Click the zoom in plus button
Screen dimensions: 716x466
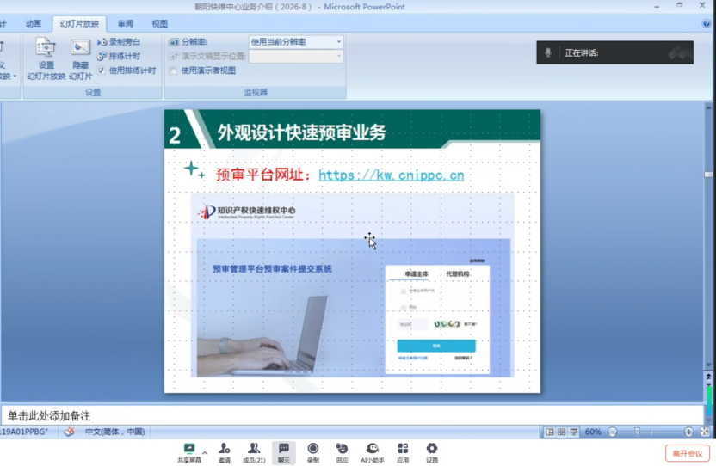point(688,432)
